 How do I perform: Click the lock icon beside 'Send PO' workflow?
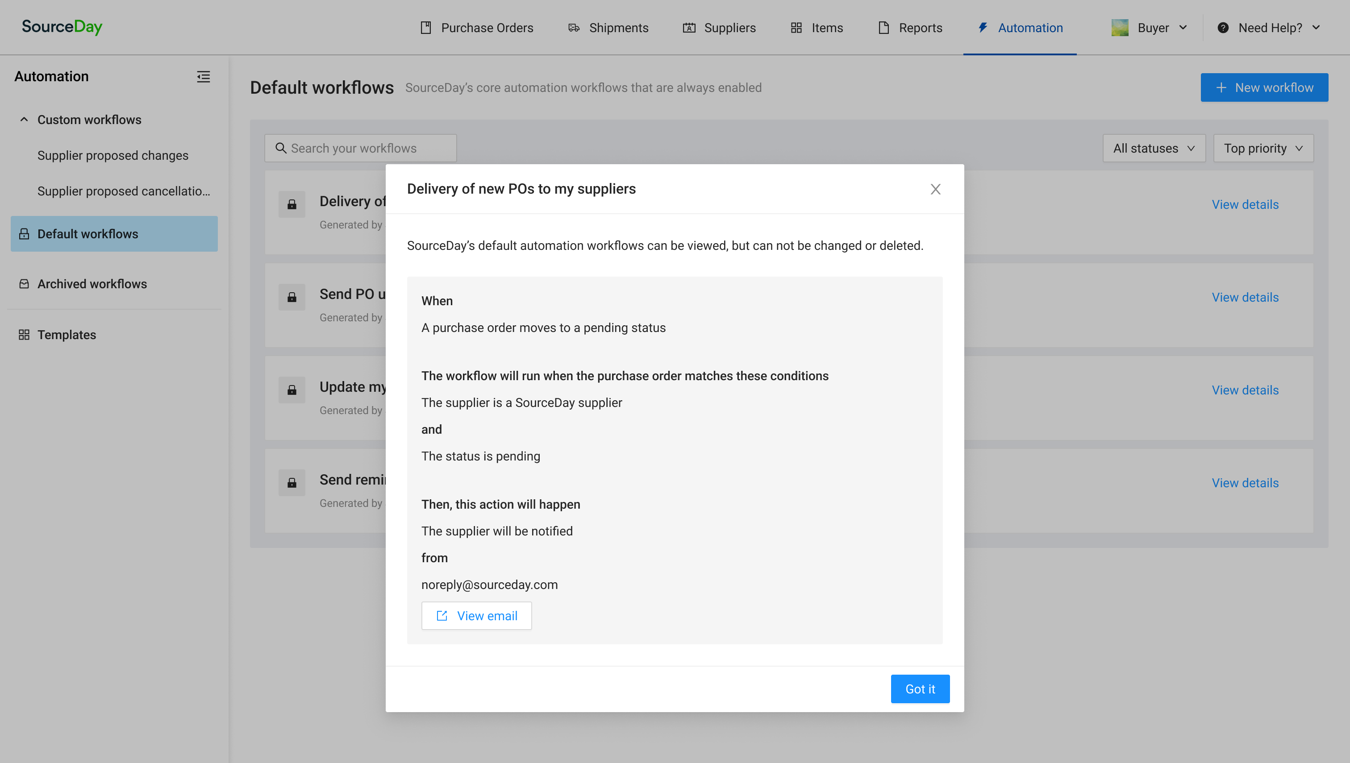(292, 298)
